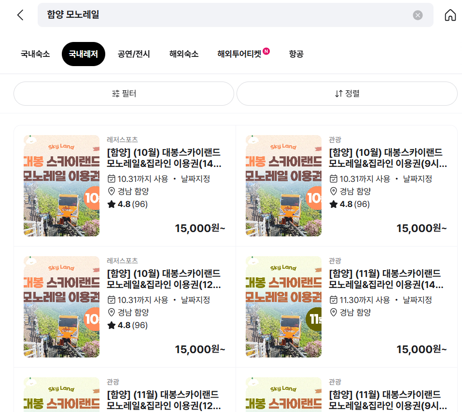Click 레저스포츠 category label of 10월 이용권(12... listing

[x=122, y=261]
